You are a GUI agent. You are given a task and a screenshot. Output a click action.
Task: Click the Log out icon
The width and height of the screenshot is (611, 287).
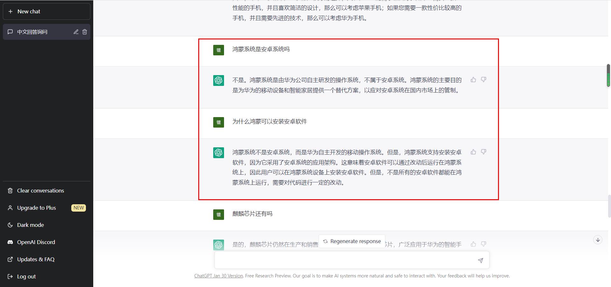tap(10, 276)
